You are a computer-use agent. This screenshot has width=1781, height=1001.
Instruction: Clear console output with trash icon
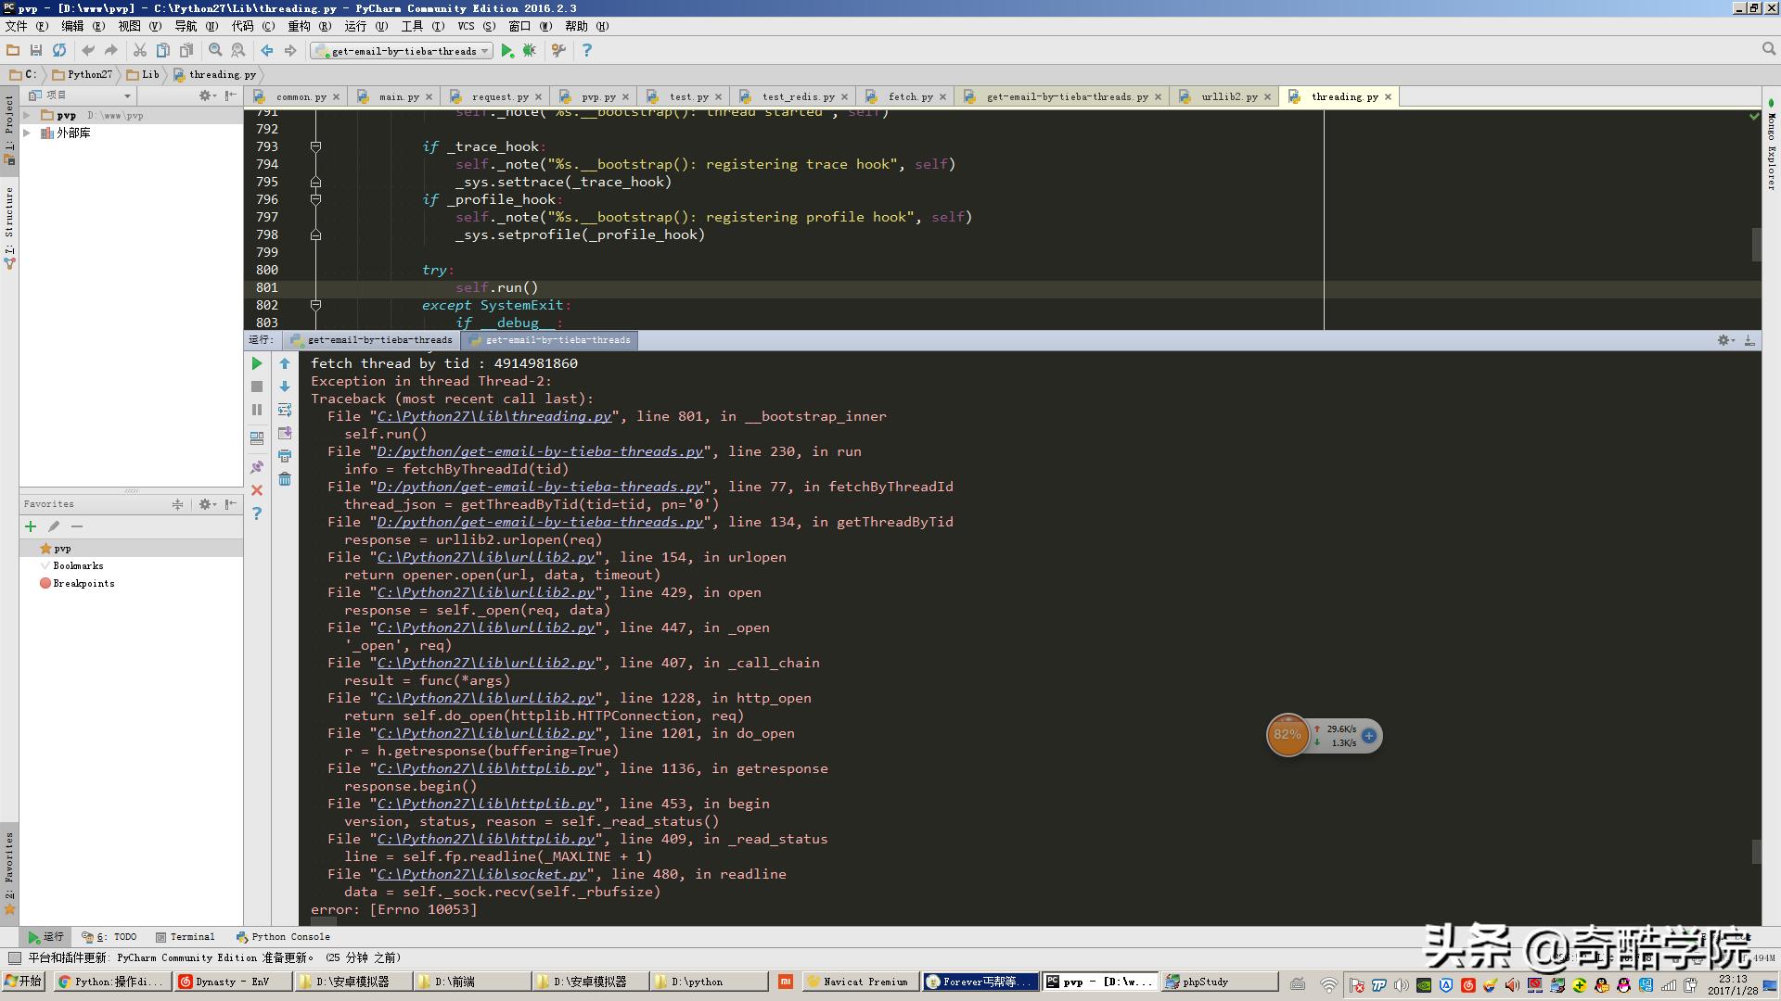tap(285, 479)
